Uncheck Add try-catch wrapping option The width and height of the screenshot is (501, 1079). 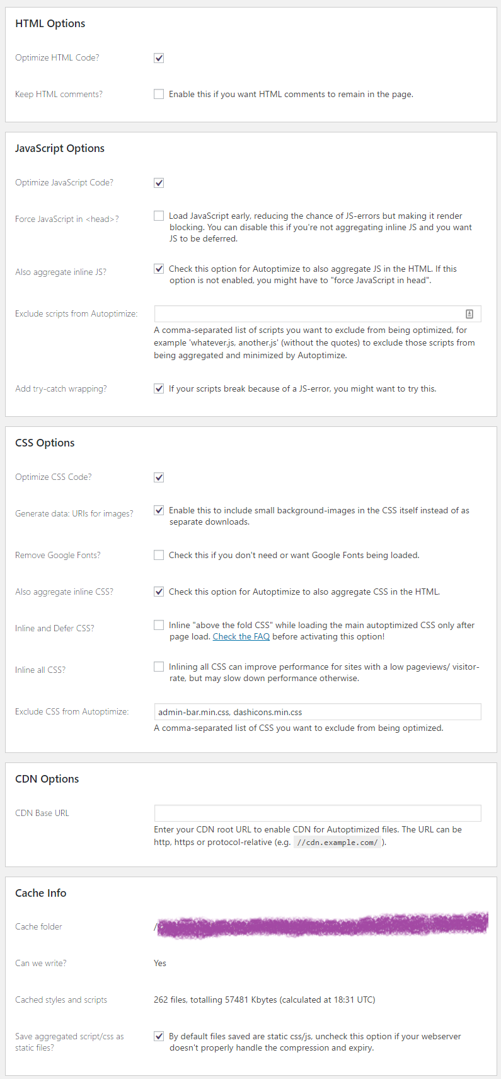coord(159,388)
